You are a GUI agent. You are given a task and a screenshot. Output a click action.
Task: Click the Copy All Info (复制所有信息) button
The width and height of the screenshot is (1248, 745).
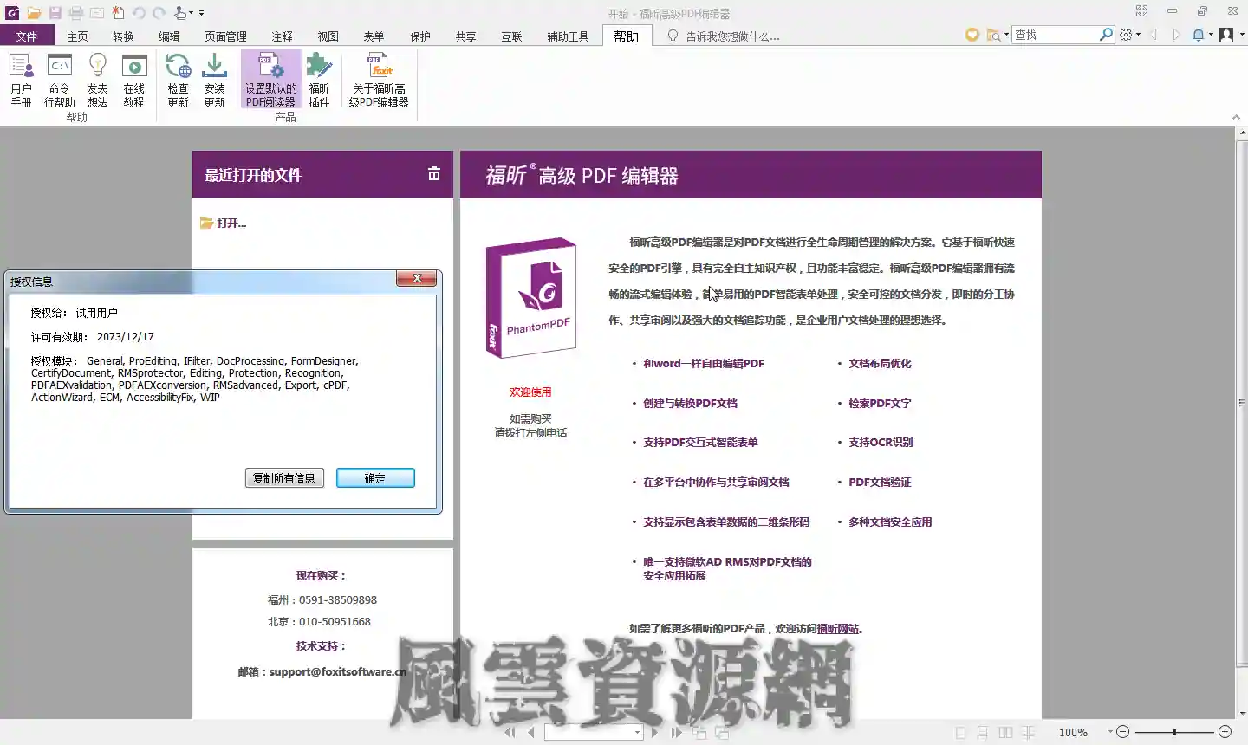click(x=284, y=478)
